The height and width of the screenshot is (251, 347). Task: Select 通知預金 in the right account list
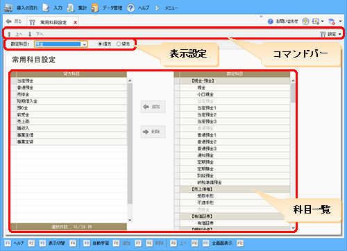[235, 155]
